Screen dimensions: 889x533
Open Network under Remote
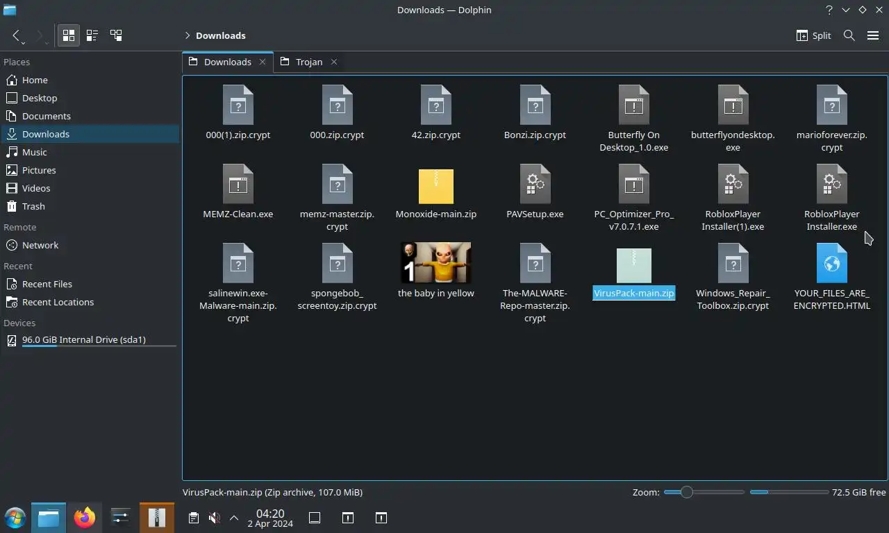pyautogui.click(x=90, y=245)
